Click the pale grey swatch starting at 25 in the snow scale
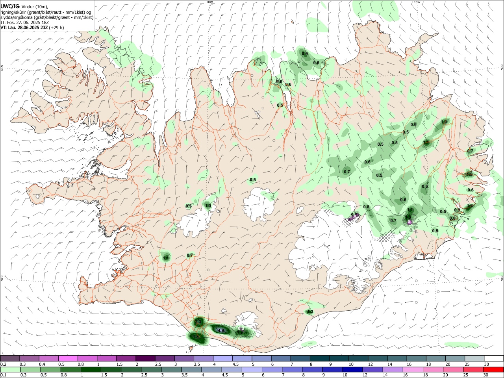Image resolution: width=504 pixels, height=378 pixels. coord(474,359)
